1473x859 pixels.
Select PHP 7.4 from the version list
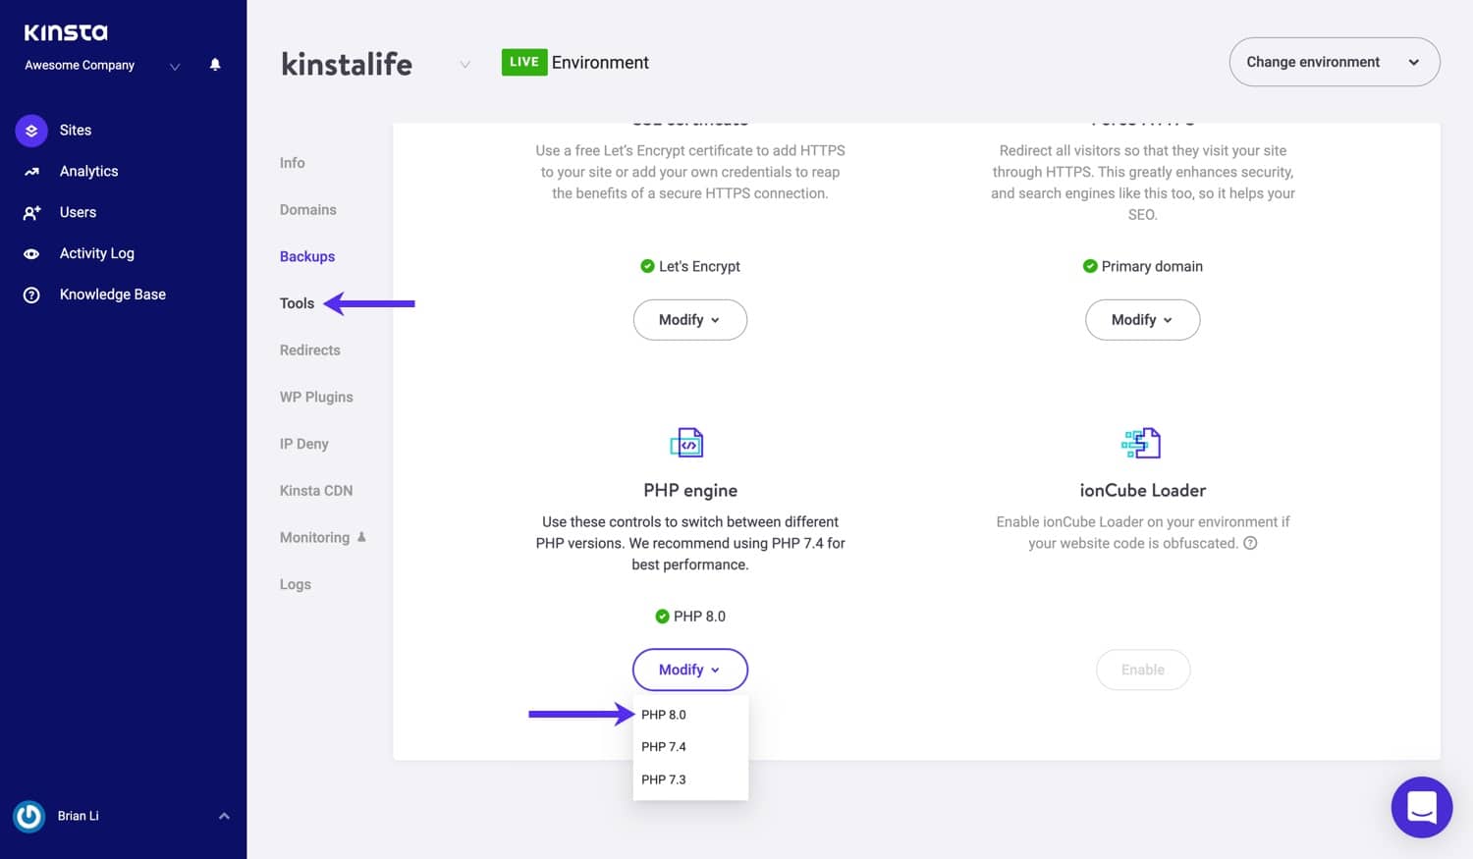pyautogui.click(x=664, y=746)
